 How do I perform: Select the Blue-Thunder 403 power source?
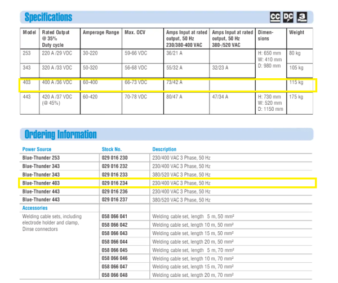[x=41, y=183]
